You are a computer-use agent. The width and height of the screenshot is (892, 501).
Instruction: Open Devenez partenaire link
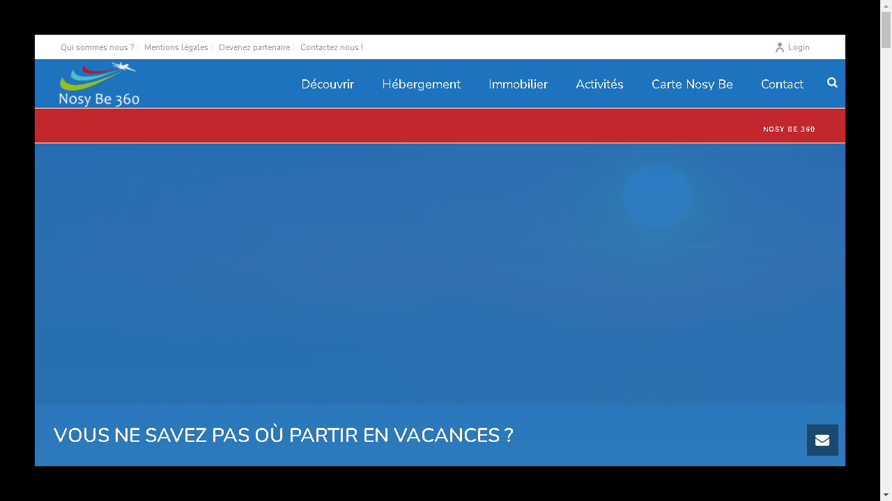[x=254, y=47]
